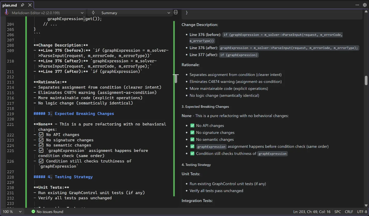The width and height of the screenshot is (369, 216).
Task: Toggle the No semantic changes checkbox
Action: tap(192, 139)
